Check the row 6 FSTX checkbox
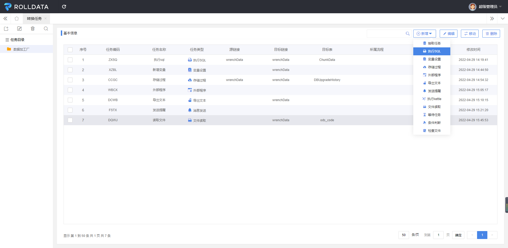This screenshot has width=508, height=248. tap(70, 110)
